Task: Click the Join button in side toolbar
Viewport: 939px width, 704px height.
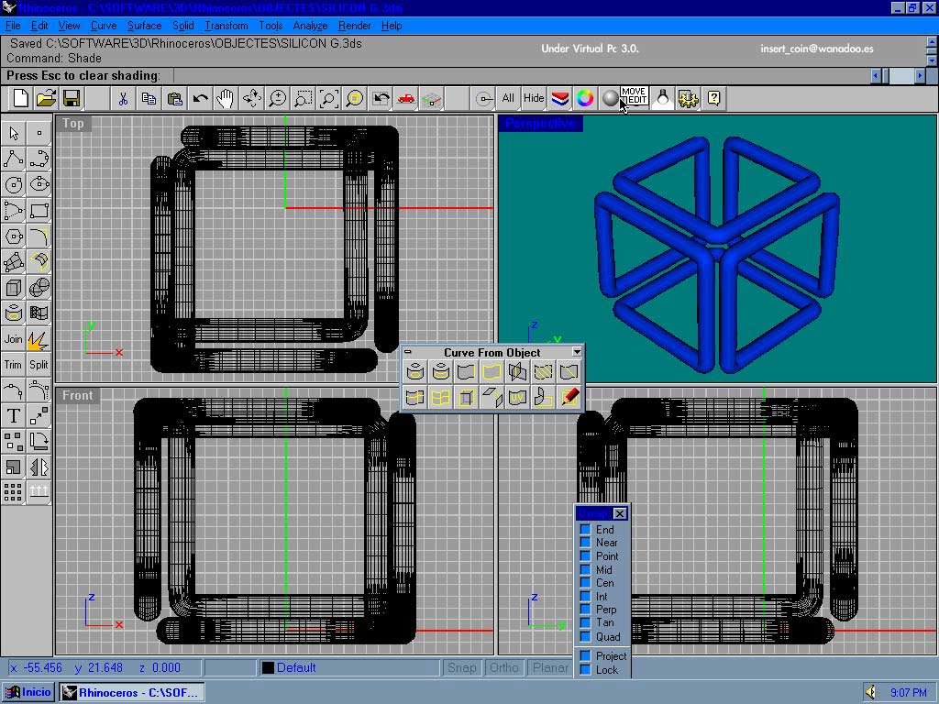Action: coord(13,339)
